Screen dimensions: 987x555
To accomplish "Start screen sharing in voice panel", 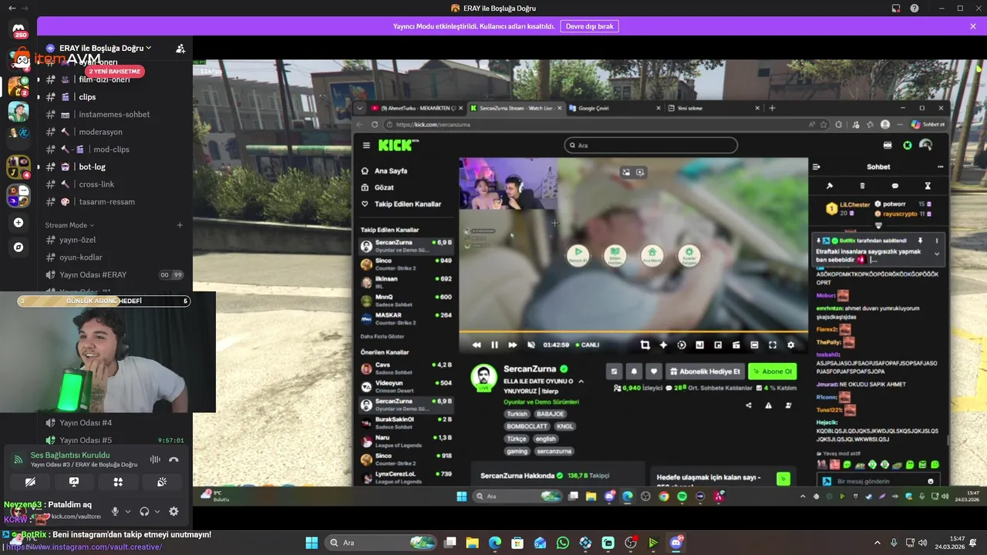I will coord(74,482).
